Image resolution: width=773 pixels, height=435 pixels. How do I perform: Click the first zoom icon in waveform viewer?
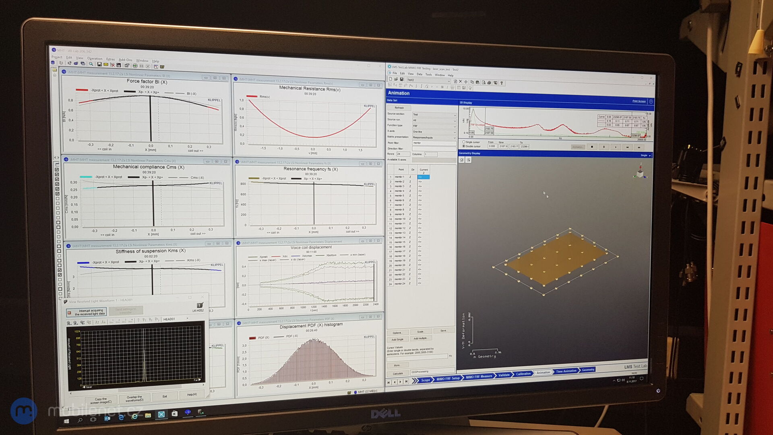69,323
